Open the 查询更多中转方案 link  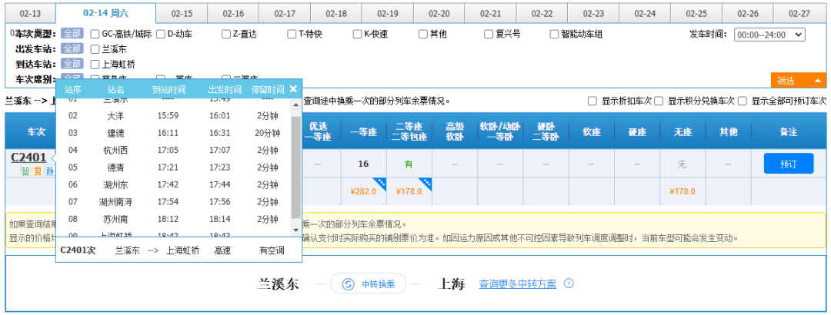(517, 283)
